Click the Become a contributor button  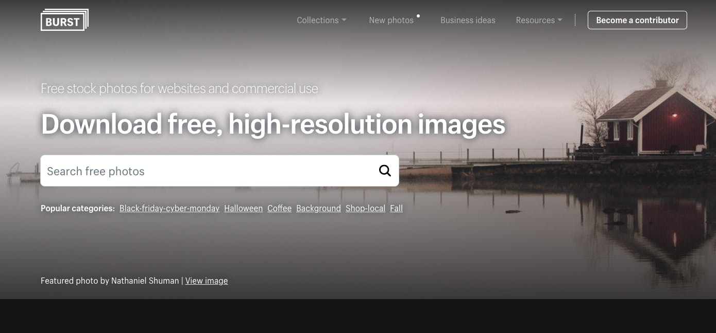coord(637,20)
